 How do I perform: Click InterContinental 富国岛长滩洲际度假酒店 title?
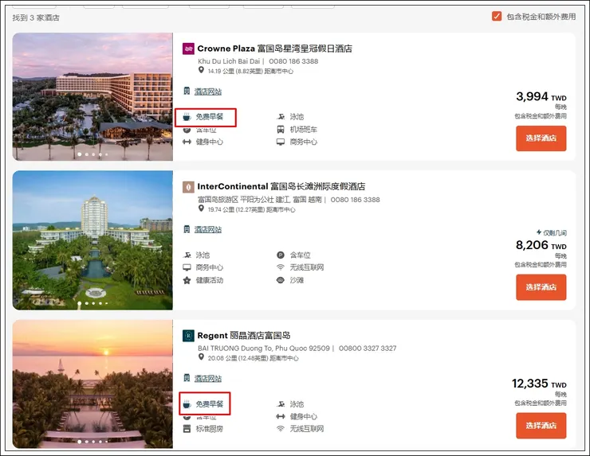tap(281, 186)
